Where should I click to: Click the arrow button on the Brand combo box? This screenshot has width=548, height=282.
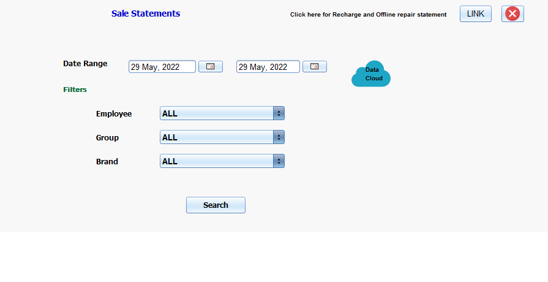(x=279, y=161)
